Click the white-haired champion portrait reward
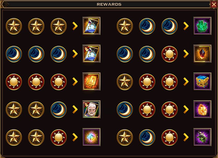Screen dimensions: 218x158 tap(91, 109)
